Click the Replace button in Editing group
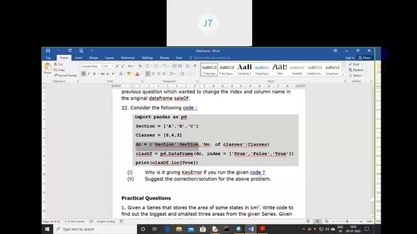This screenshot has height=234, width=417. click(356, 70)
